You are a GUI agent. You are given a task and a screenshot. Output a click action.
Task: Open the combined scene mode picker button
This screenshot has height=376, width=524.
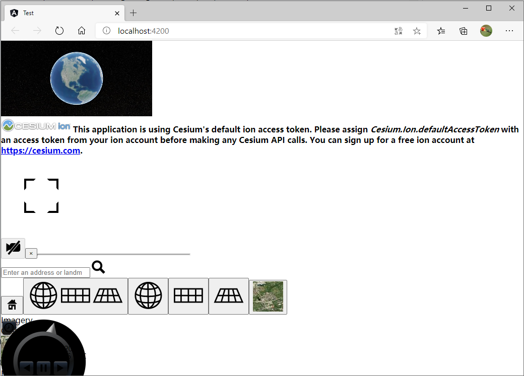(x=76, y=296)
